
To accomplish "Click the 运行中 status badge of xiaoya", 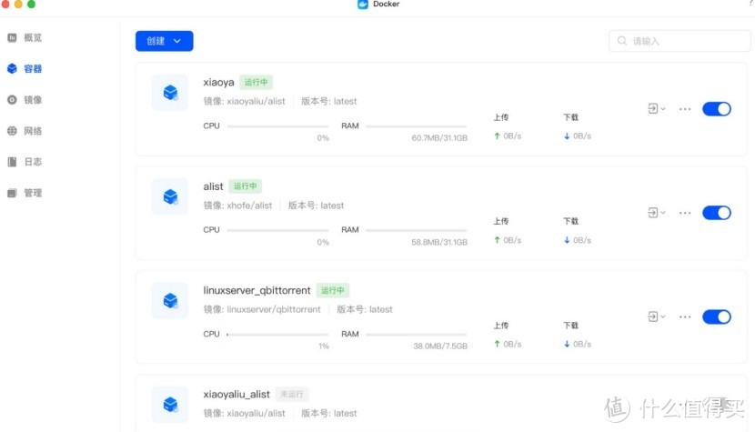I will [257, 83].
